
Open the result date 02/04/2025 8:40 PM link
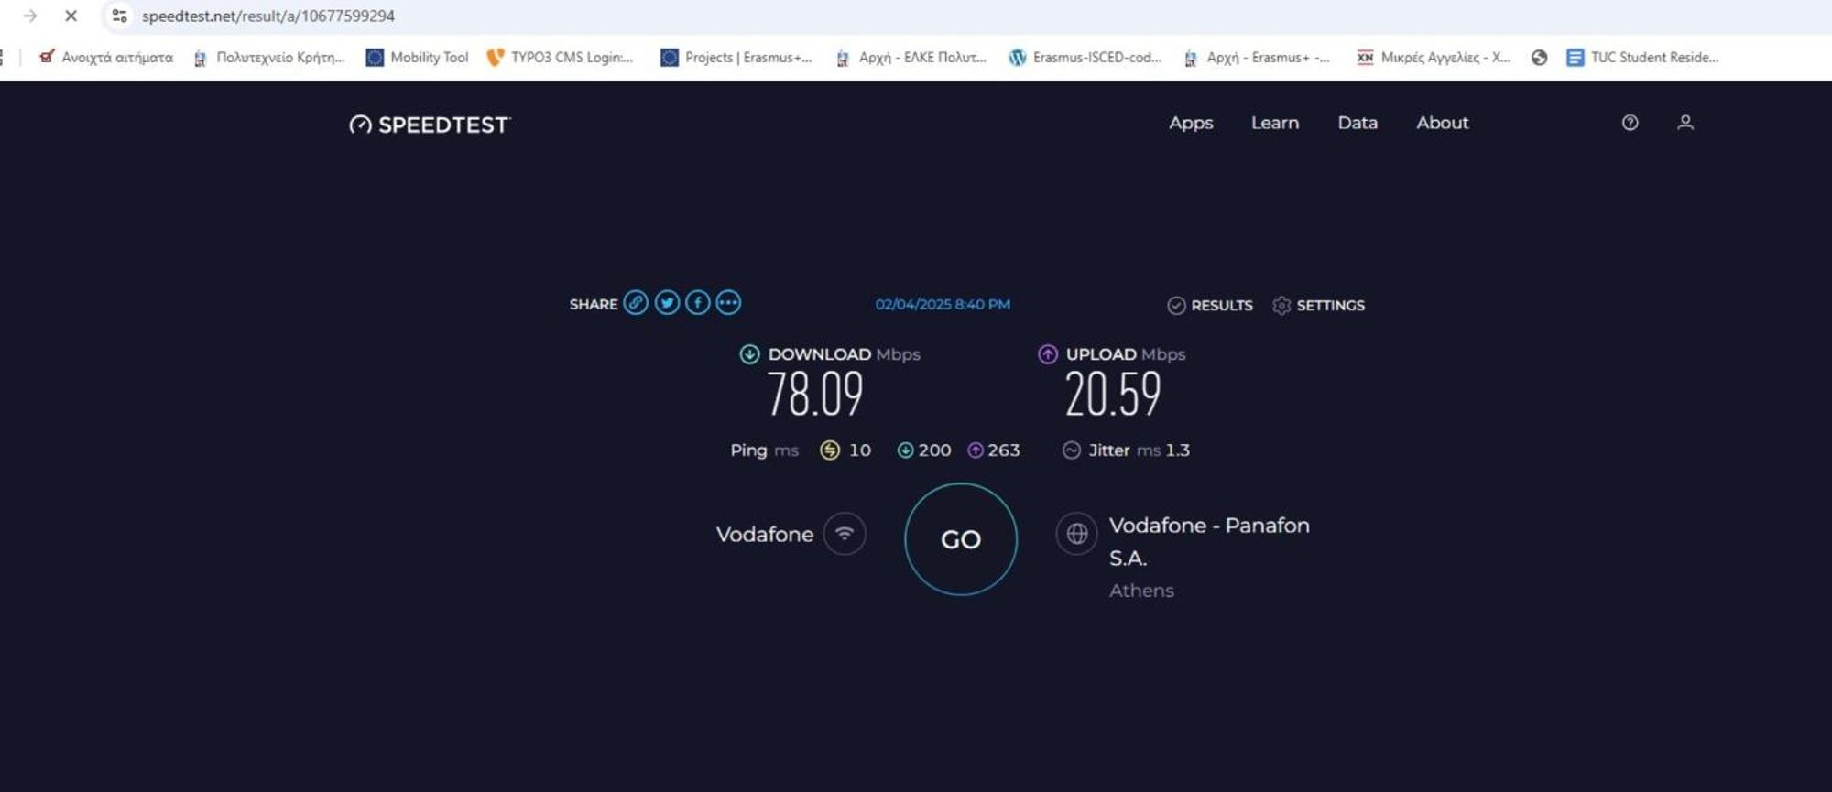pos(943,304)
